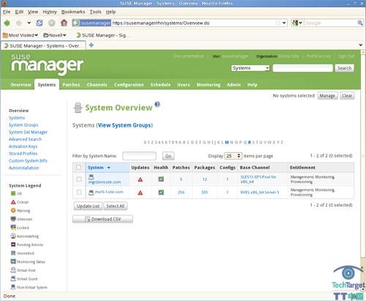366x301 pixels.
Task: Expand the Novell bookmarks folder
Action: pos(55,35)
